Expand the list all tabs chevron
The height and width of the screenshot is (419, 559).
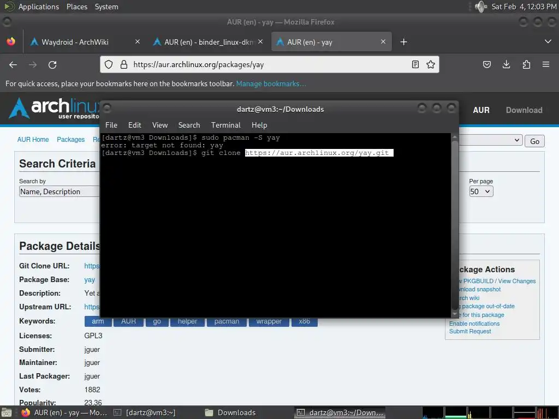(548, 41)
